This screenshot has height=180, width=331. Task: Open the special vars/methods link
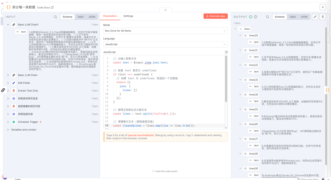141,135
